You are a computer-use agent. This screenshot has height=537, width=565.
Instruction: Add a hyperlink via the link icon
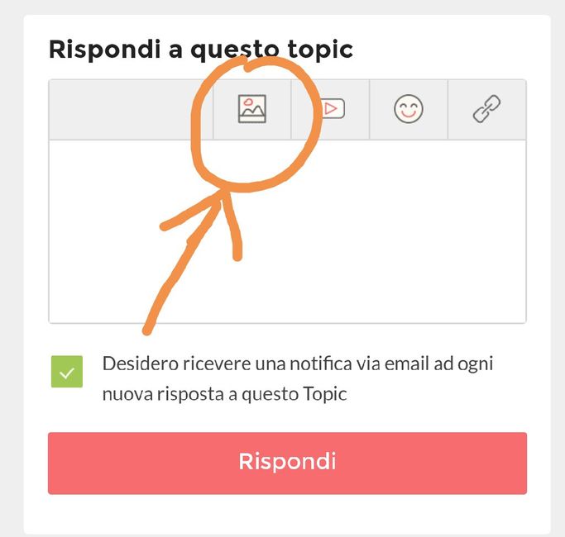point(486,109)
